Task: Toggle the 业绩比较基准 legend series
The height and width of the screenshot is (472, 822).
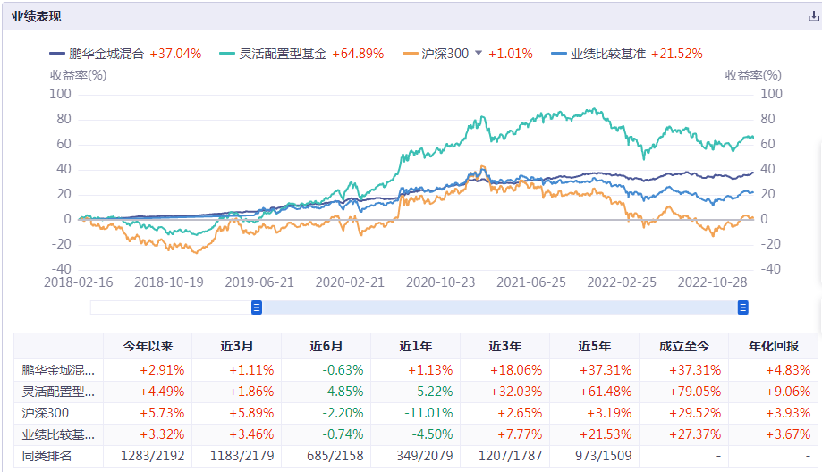Action: 606,54
